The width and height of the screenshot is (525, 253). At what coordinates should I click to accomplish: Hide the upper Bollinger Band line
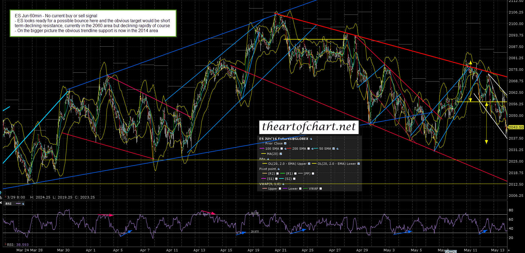(309, 164)
